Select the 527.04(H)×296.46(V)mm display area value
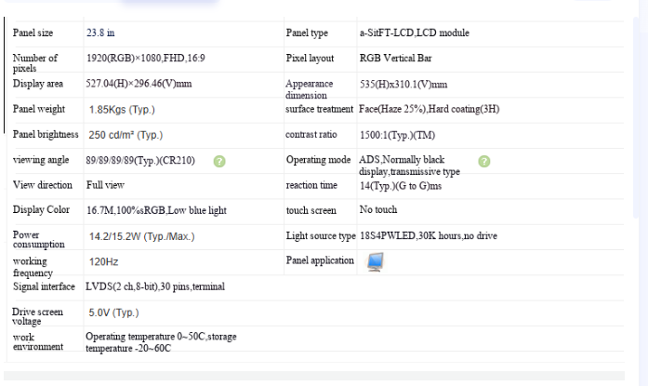The image size is (648, 386). coord(139,84)
